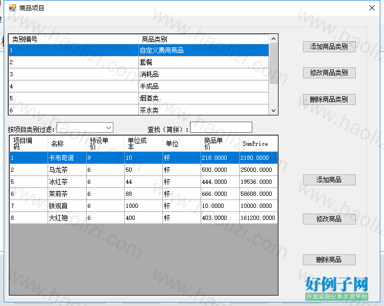Screen dimensions: 384x306
Task: Click 杯 unit cell in 大红袍 row
Action: coord(182,218)
